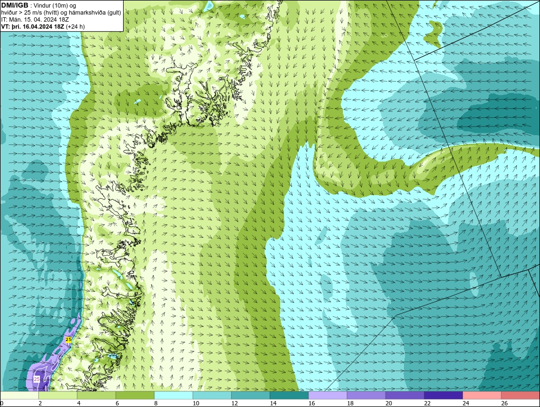Click the scale number "14"
This screenshot has width=540, height=407.
(273, 404)
